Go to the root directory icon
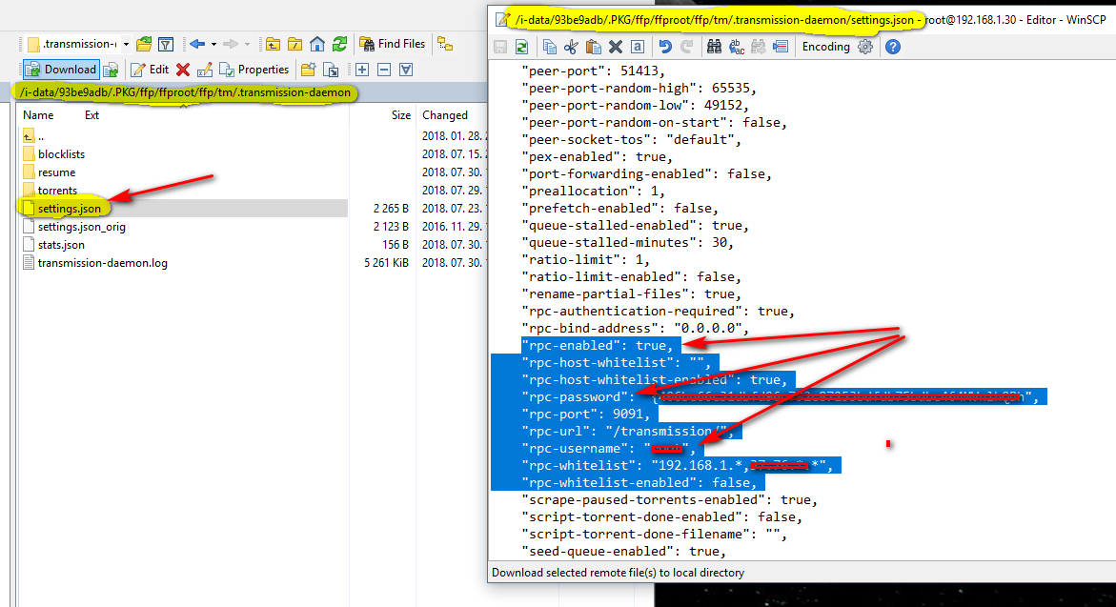The image size is (1116, 607). point(294,44)
